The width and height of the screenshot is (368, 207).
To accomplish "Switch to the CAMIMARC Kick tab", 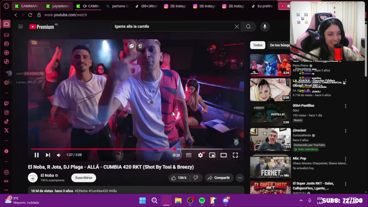I will pyautogui.click(x=27, y=6).
